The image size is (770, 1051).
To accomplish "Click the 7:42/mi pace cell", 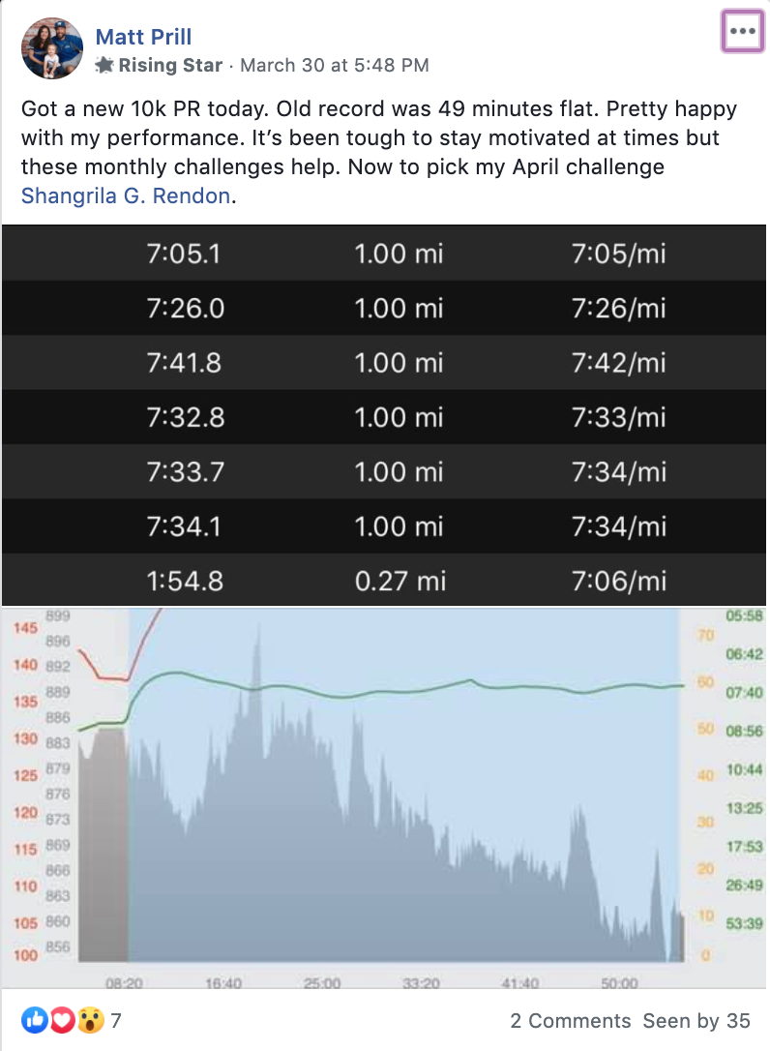I will tap(618, 363).
